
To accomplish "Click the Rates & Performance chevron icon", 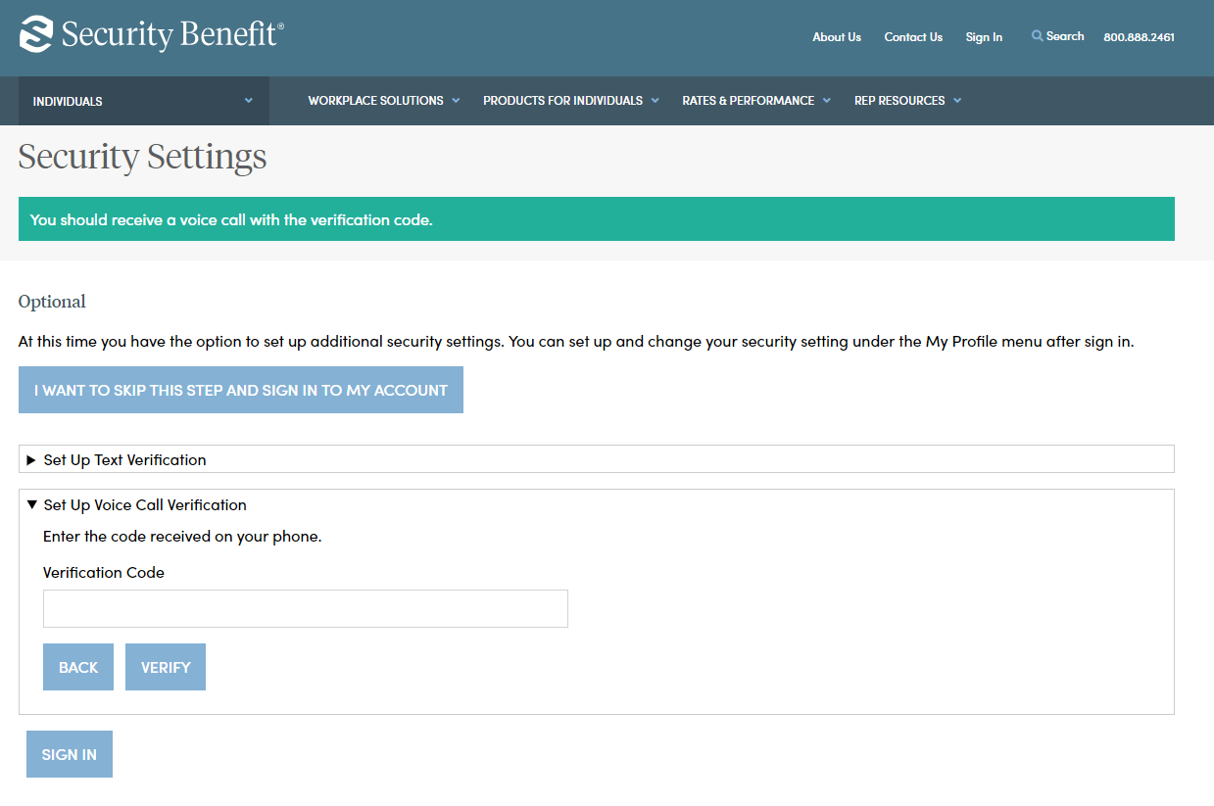I will coord(827,100).
